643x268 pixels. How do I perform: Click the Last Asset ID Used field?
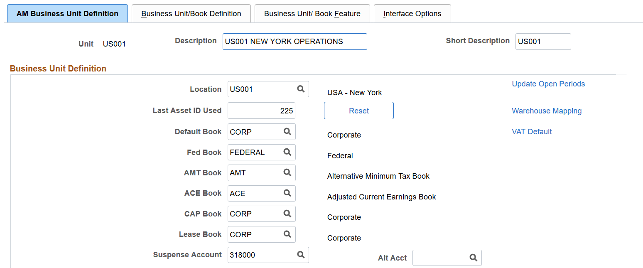click(x=261, y=111)
